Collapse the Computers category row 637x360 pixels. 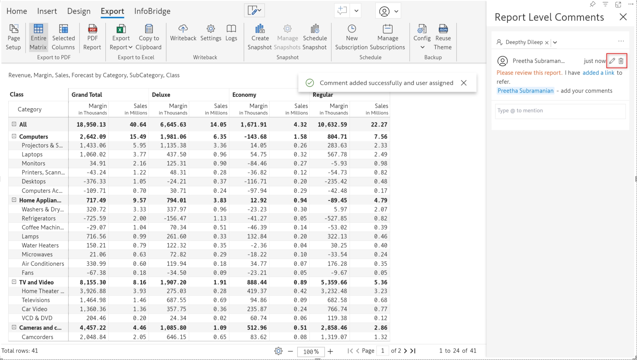click(x=14, y=136)
